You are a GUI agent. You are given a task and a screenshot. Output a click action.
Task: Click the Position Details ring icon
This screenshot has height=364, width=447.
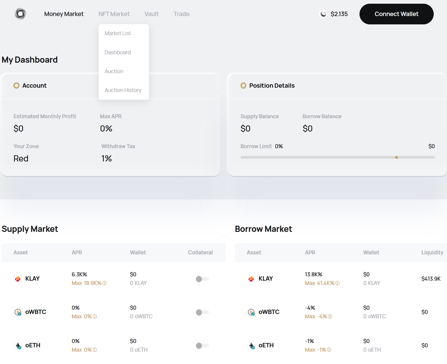click(x=244, y=86)
